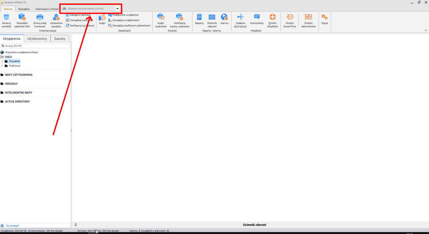Switch to the Narzędzia ribbon tab
This screenshot has height=234, width=429.
point(24,9)
